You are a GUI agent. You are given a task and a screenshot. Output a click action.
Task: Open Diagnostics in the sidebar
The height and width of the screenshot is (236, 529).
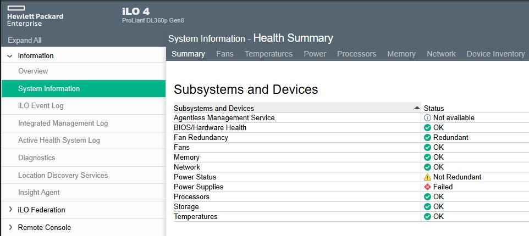[84, 158]
